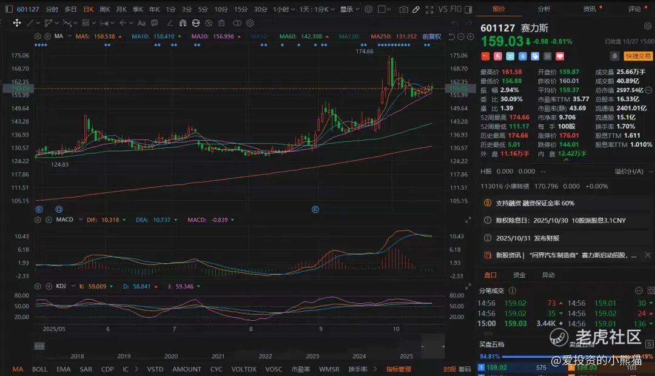Remove the KDJ indicator panel
Viewport: 655px width, 376px height.
49,286
